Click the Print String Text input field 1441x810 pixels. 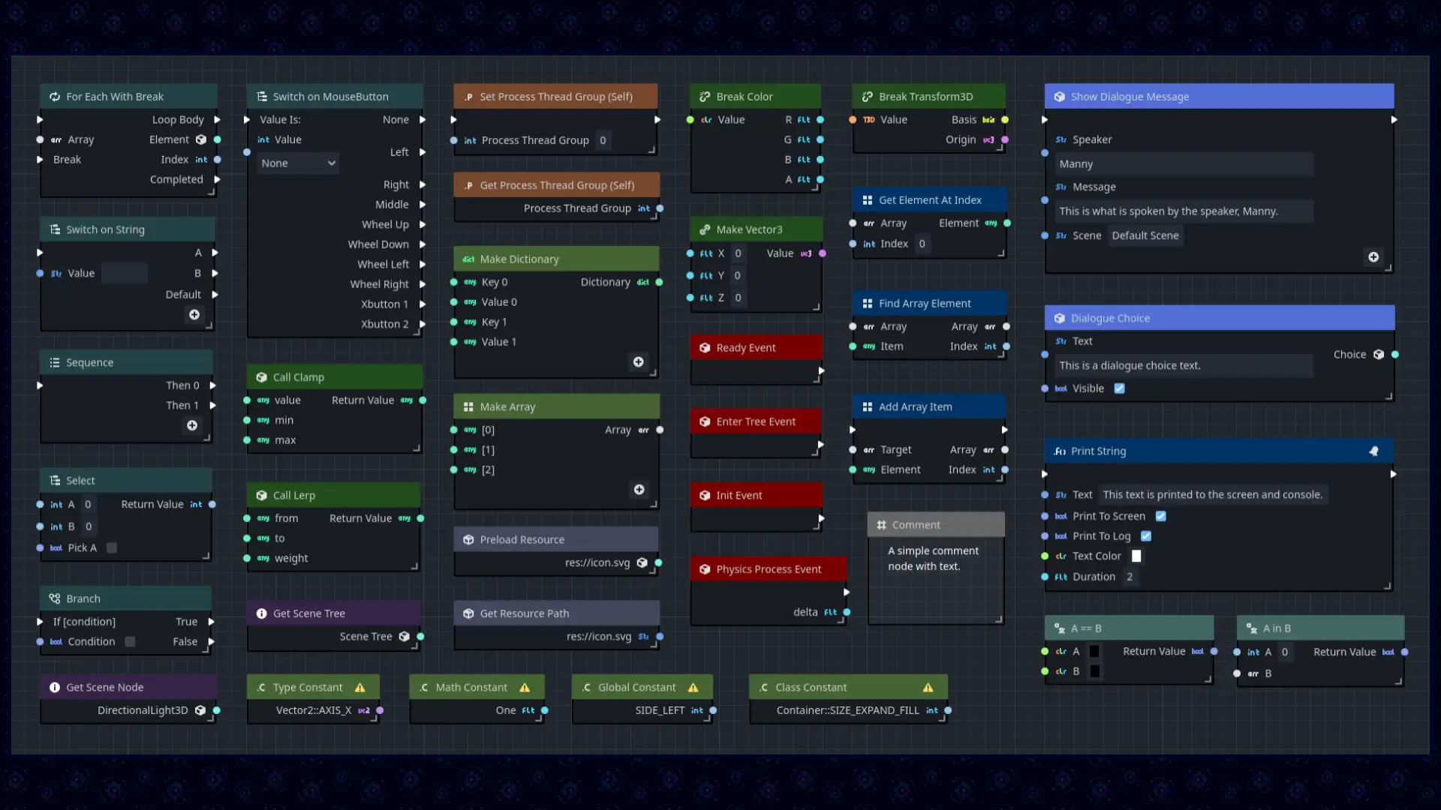click(x=1213, y=495)
